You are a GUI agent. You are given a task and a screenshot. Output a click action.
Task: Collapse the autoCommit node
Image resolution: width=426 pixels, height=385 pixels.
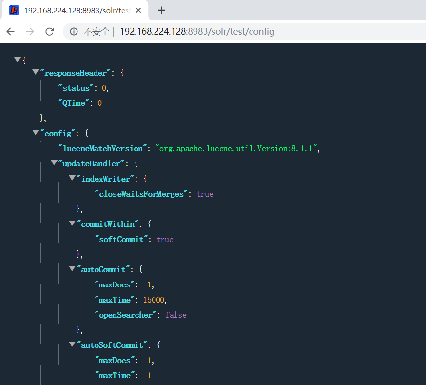[72, 269]
